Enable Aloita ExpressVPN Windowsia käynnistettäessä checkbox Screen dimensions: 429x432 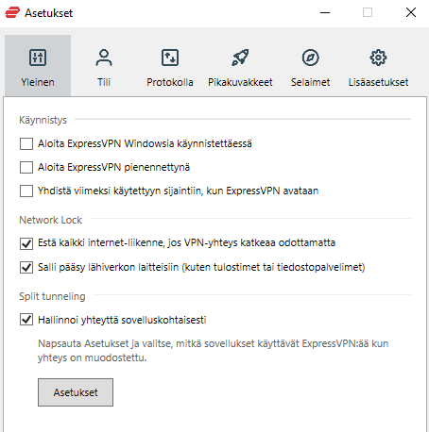coord(26,144)
